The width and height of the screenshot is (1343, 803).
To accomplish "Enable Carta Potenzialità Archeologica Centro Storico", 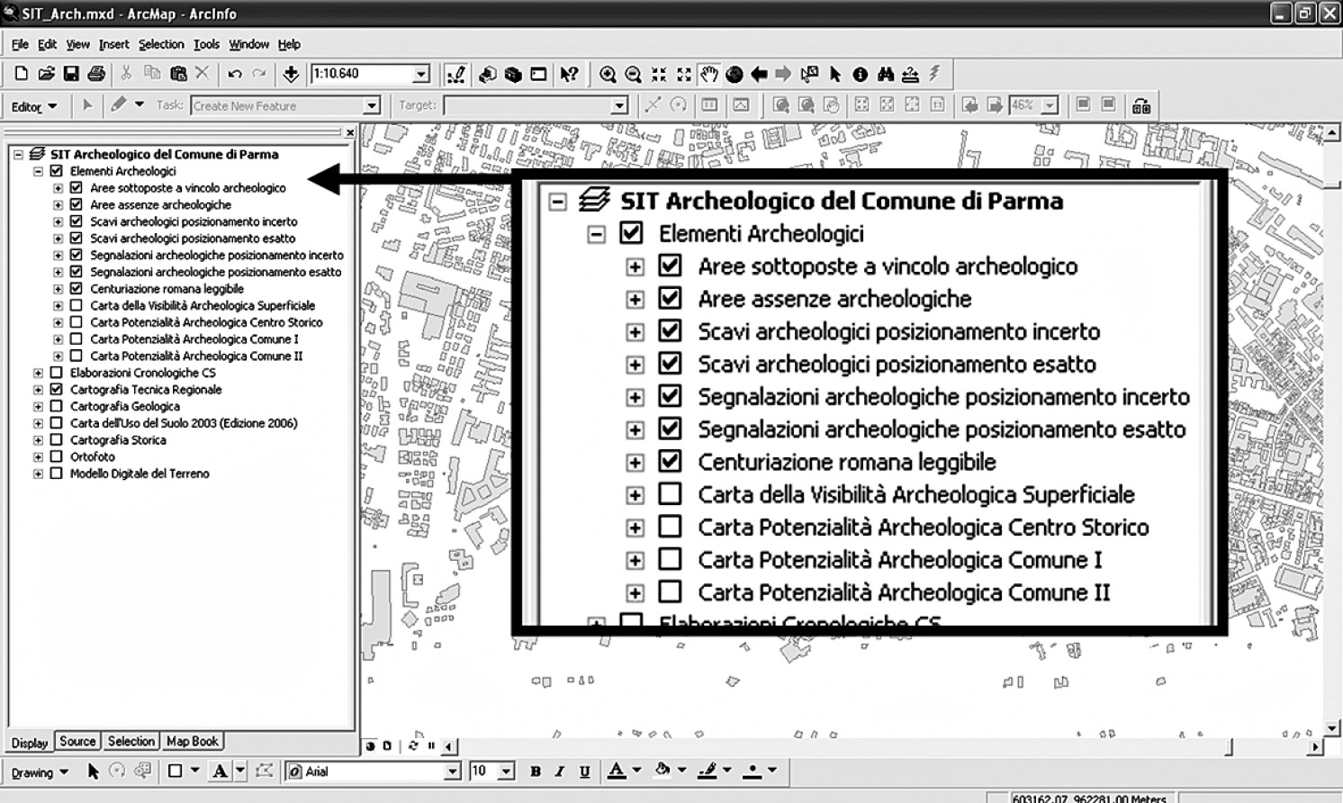I will coord(77,322).
